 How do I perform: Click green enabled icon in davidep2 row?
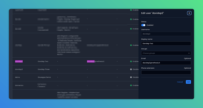point(131,61)
